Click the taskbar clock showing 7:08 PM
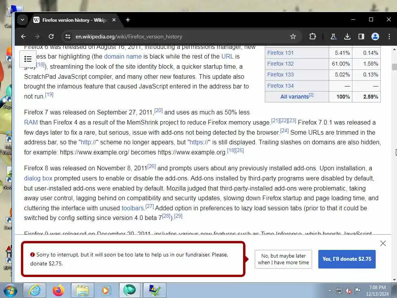The image size is (397, 298). [377, 291]
